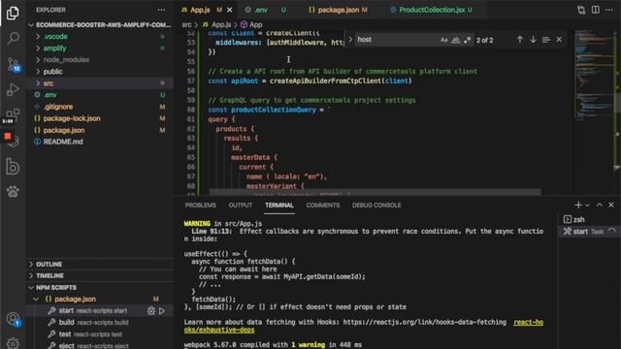The height and width of the screenshot is (349, 621).
Task: Open the .gitignore file
Action: coord(100,107)
